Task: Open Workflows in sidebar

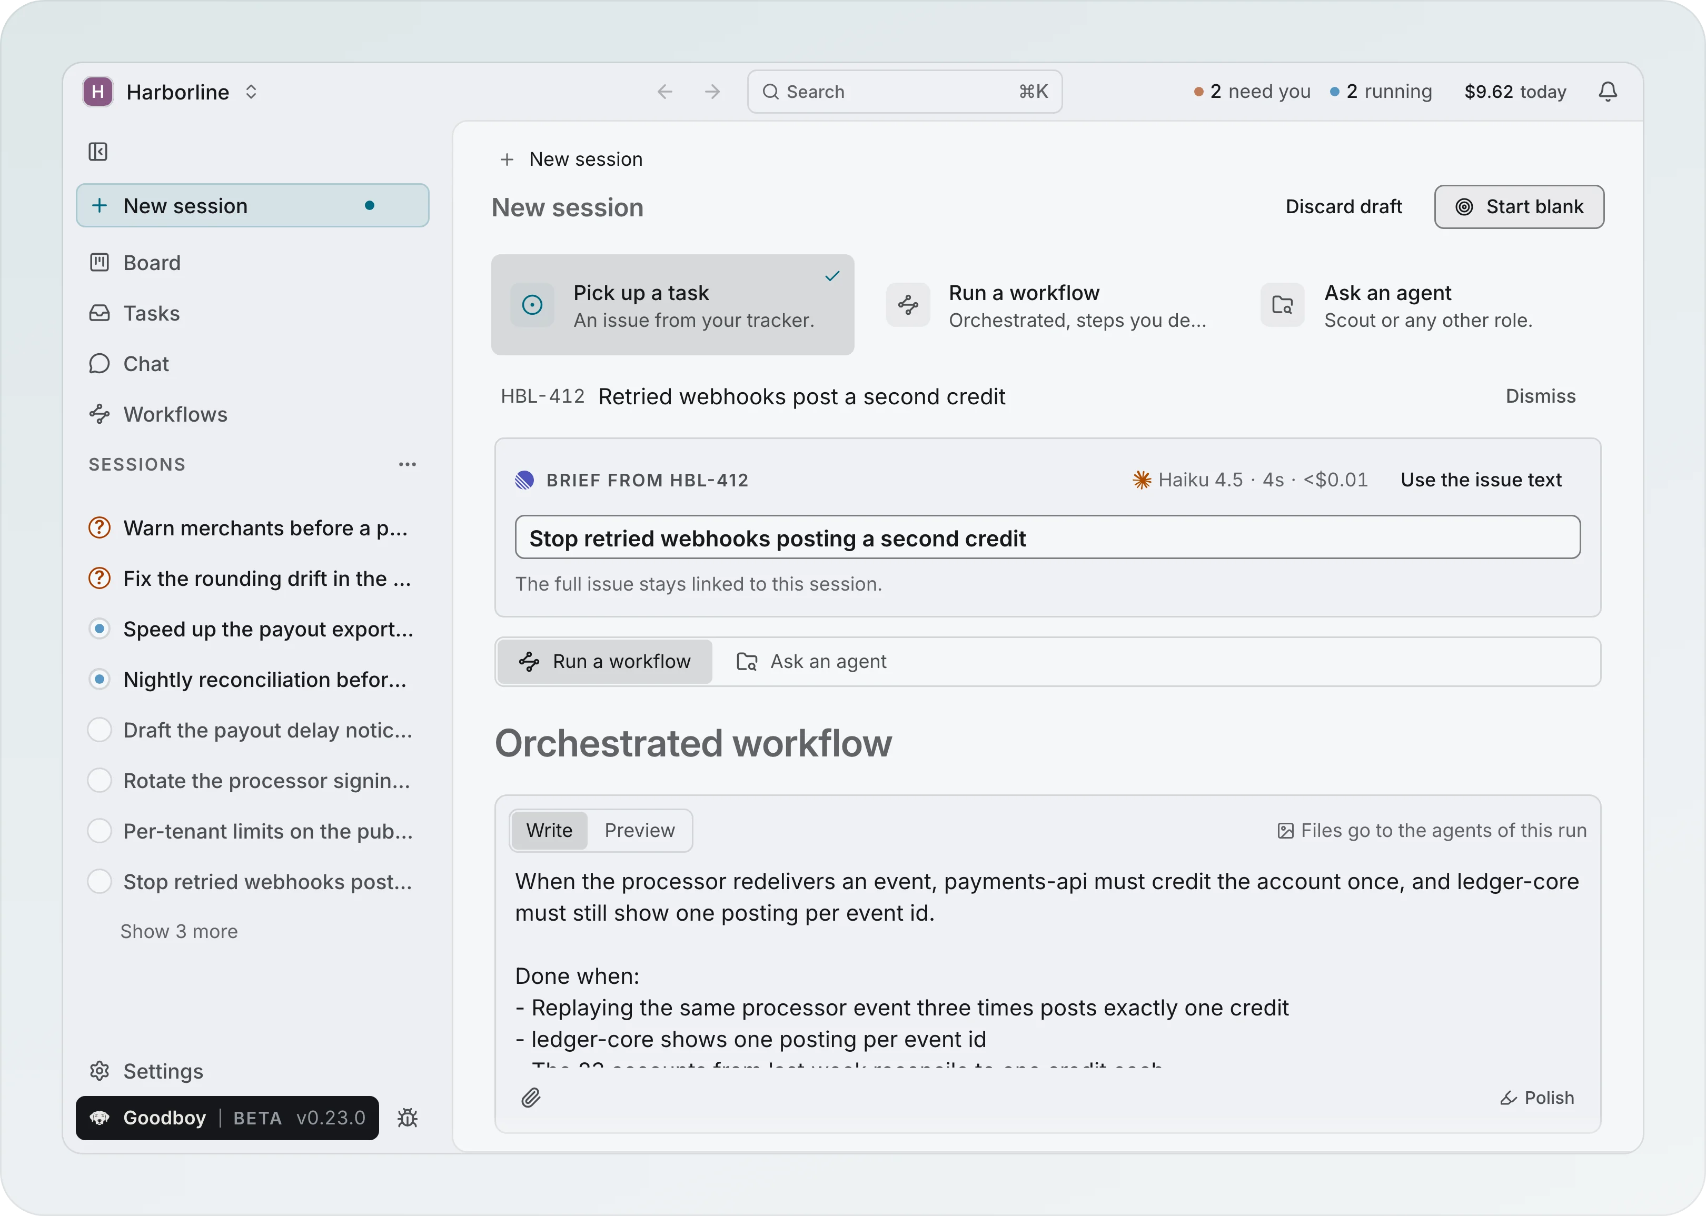Action: coord(158,414)
